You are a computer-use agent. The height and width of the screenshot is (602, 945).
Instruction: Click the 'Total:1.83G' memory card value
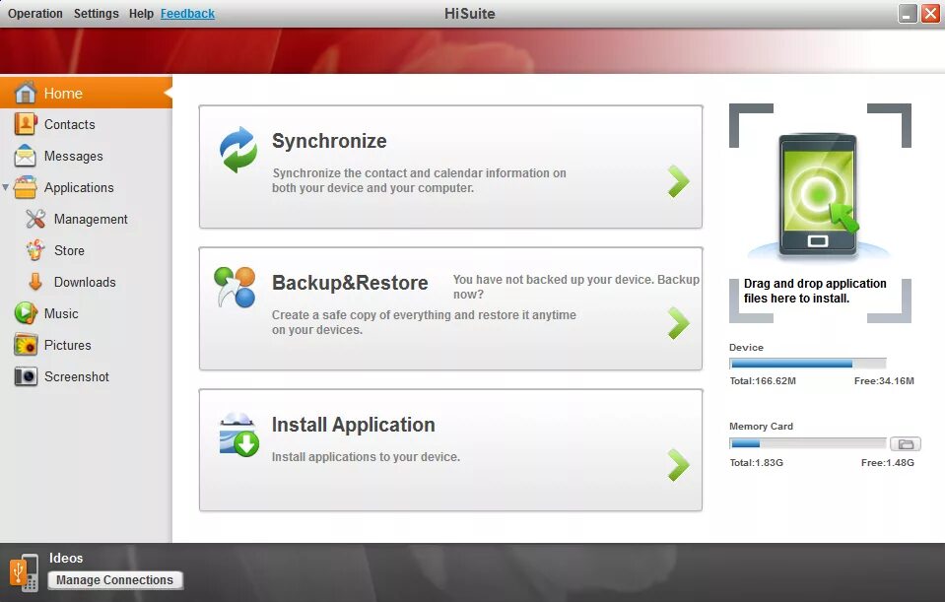(x=757, y=462)
